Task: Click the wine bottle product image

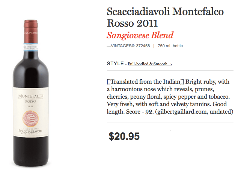Action: [31, 93]
